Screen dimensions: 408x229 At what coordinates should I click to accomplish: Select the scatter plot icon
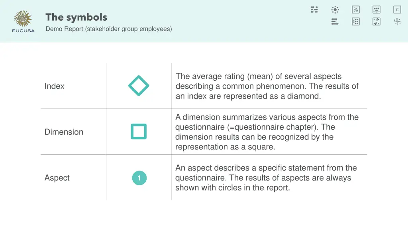tap(397, 21)
